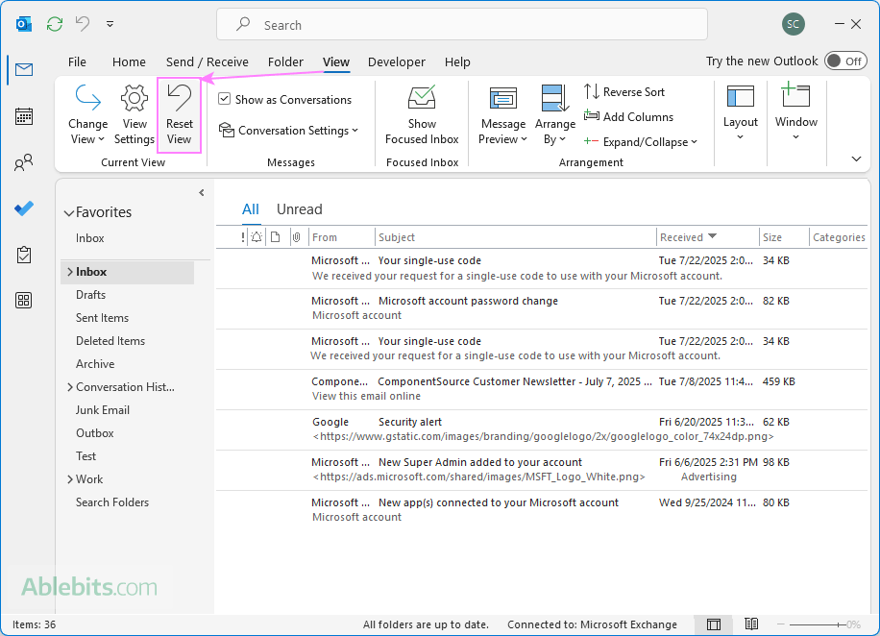Image resolution: width=880 pixels, height=636 pixels.
Task: Open the File menu tab
Action: click(77, 61)
